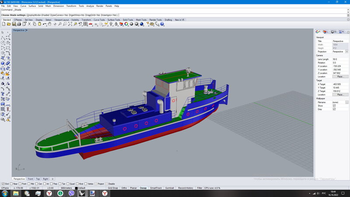This screenshot has width=350, height=197.
Task: Cut selection with the scissors icon
Action: (29, 24)
